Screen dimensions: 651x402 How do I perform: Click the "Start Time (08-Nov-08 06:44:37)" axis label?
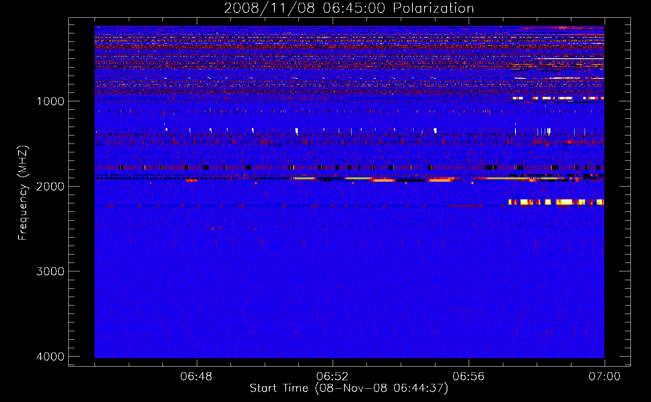pyautogui.click(x=349, y=388)
